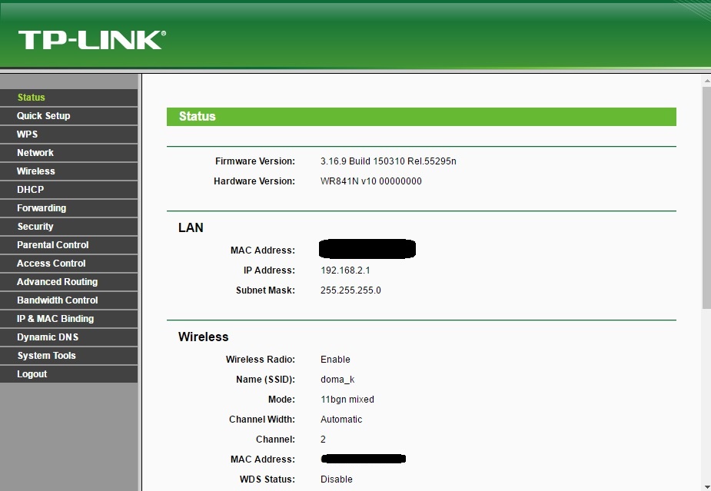Viewport: 711px width, 491px height.
Task: Open the Network menu
Action: [x=68, y=153]
